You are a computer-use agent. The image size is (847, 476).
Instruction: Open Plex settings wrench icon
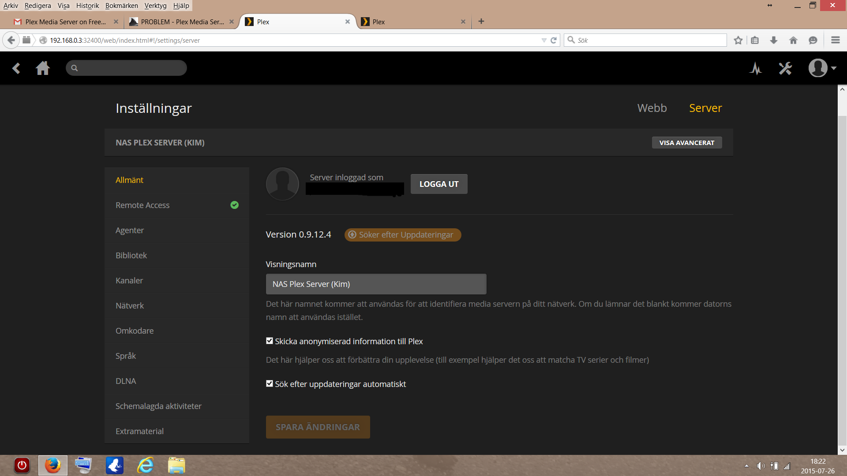point(785,68)
